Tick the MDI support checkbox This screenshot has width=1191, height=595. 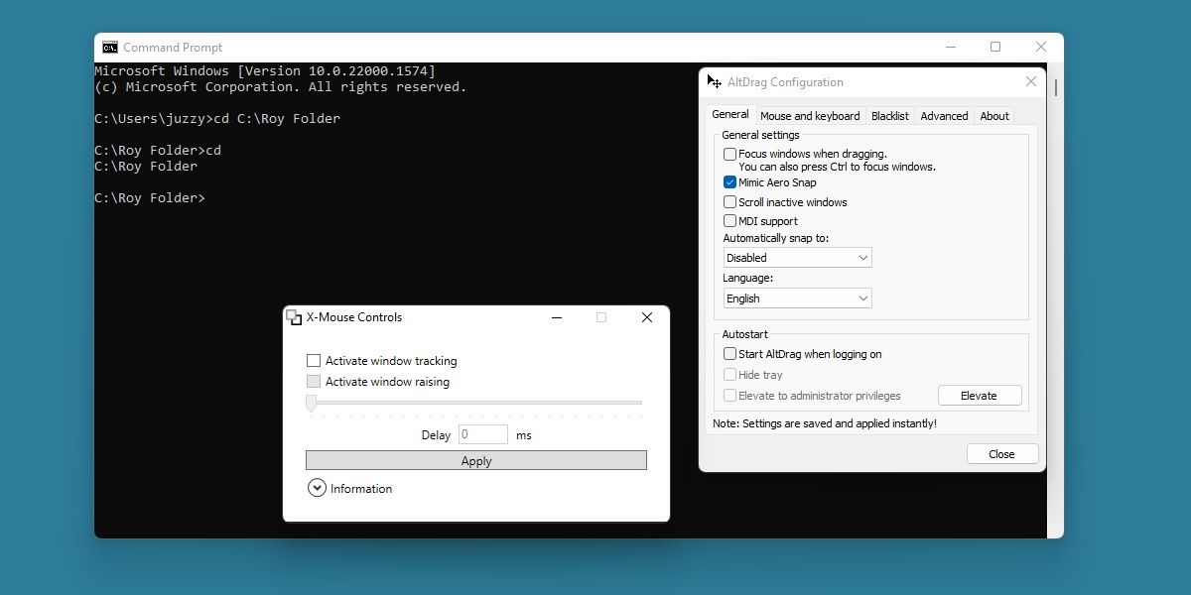click(730, 221)
